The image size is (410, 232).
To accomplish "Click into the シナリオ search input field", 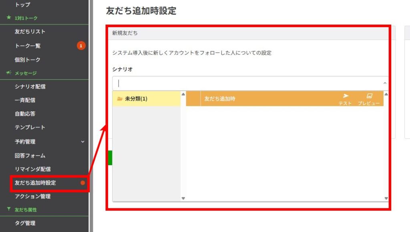I will (x=248, y=83).
